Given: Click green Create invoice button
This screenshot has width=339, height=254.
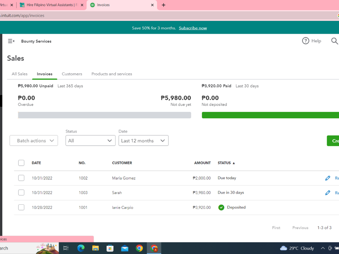Looking at the screenshot, I should [x=333, y=141].
